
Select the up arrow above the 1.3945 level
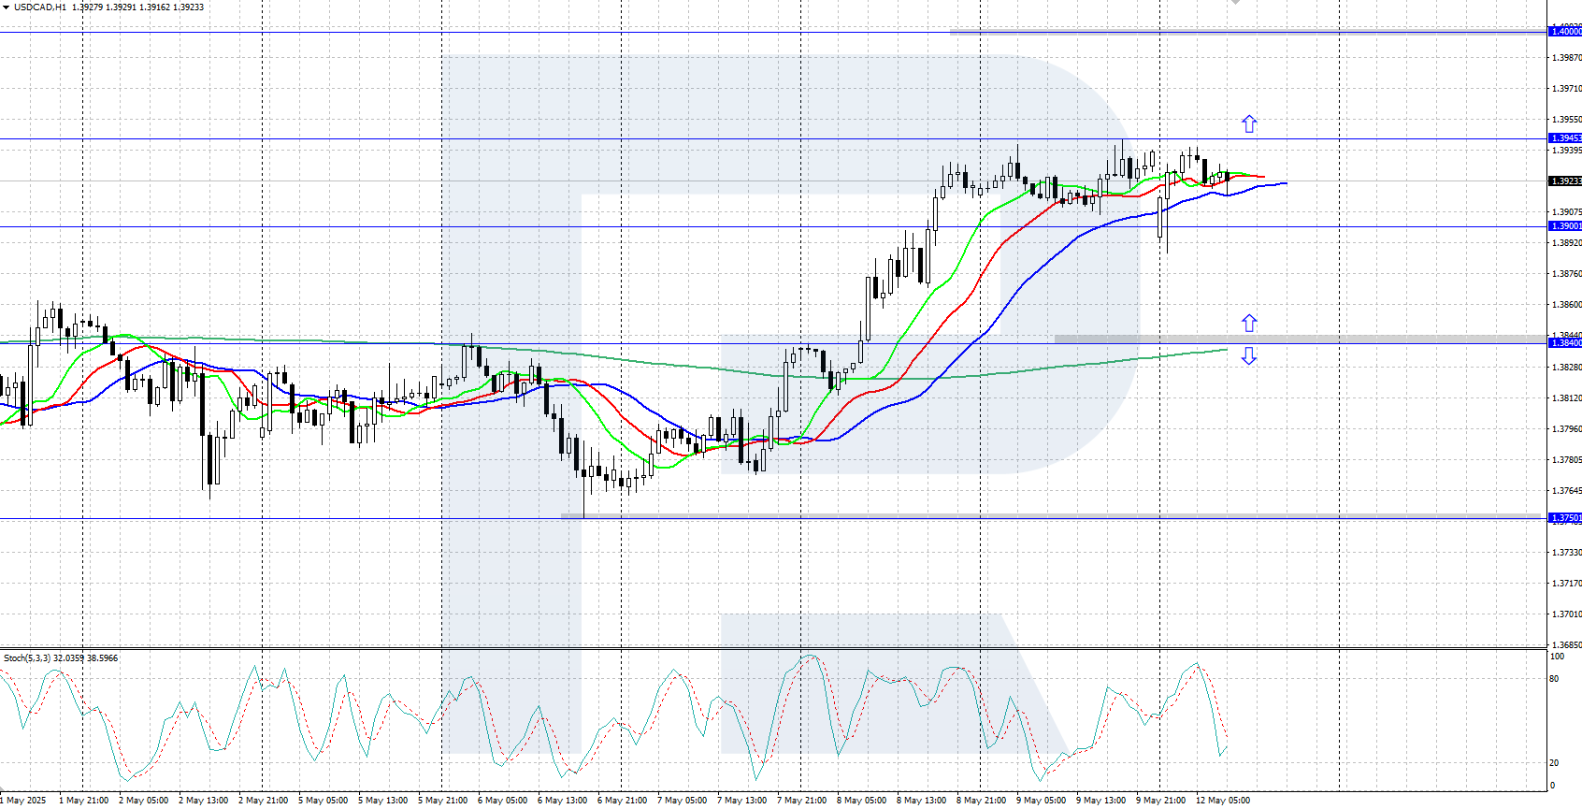pyautogui.click(x=1249, y=123)
